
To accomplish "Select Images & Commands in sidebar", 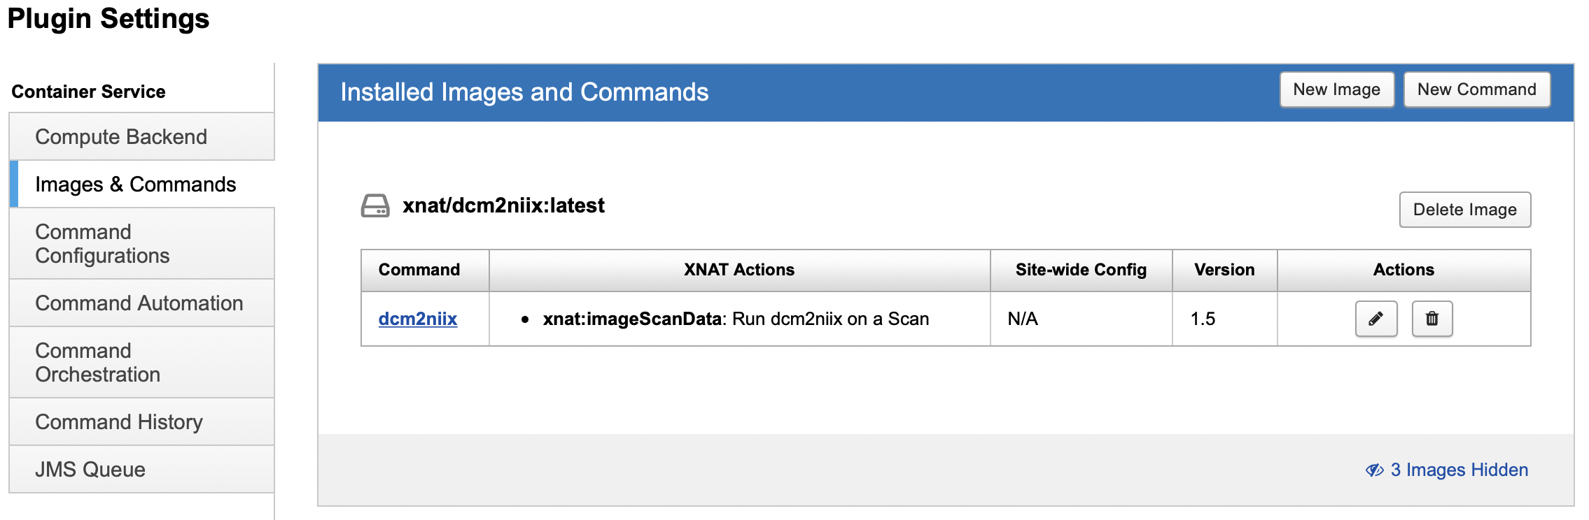I will pyautogui.click(x=136, y=185).
